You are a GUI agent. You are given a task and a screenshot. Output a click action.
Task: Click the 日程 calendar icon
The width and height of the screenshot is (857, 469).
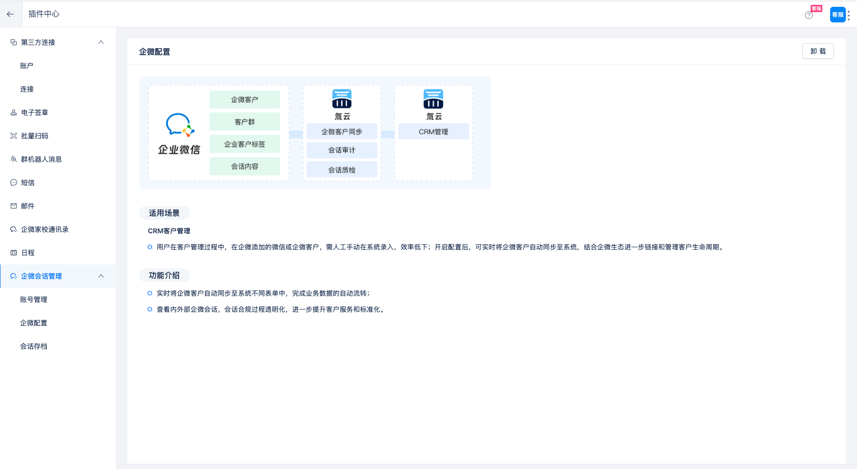point(14,253)
